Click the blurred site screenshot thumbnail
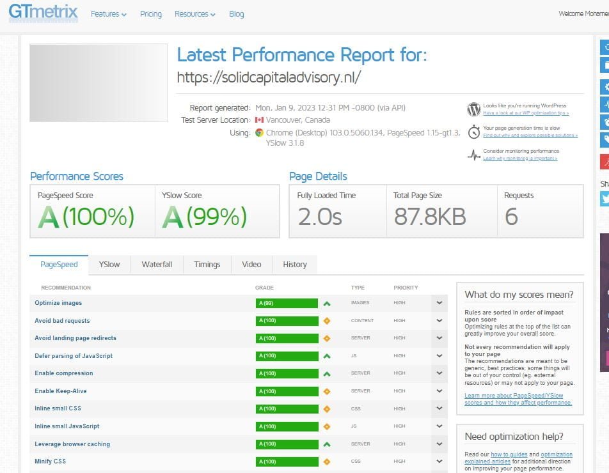Viewport: 609px width, 473px height. coord(99,82)
